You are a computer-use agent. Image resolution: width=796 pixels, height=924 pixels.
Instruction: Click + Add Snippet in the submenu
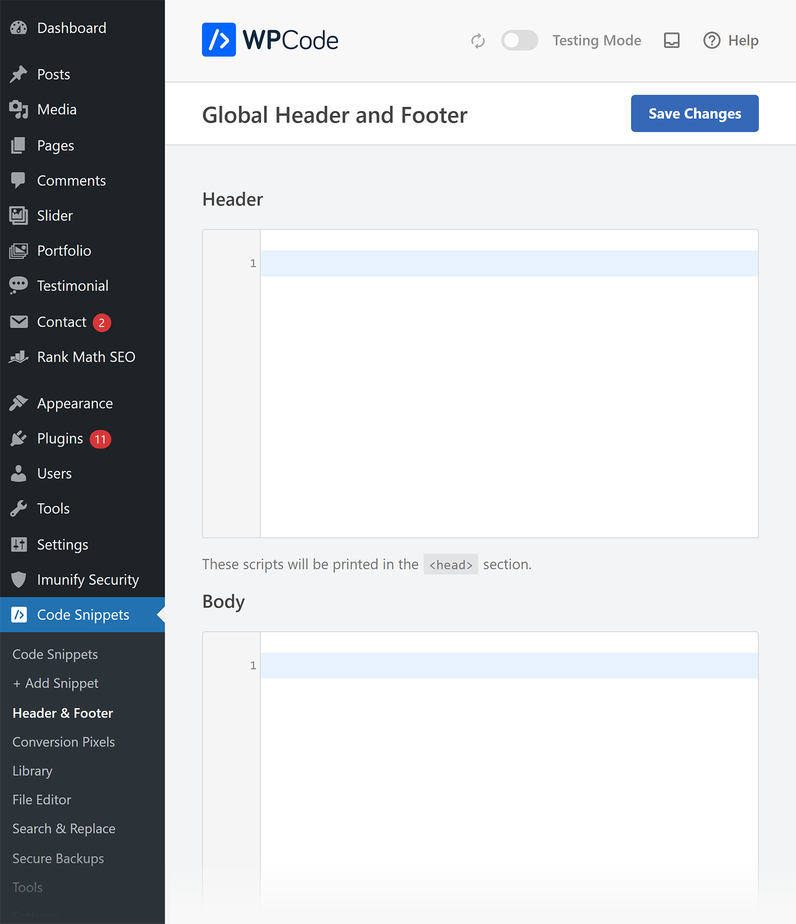tap(56, 683)
